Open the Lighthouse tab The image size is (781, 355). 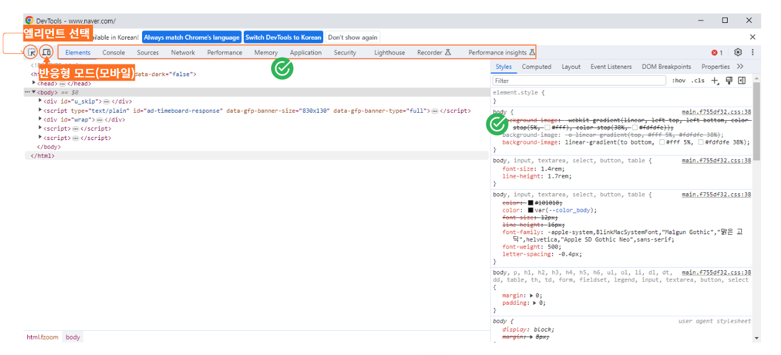pyautogui.click(x=390, y=53)
